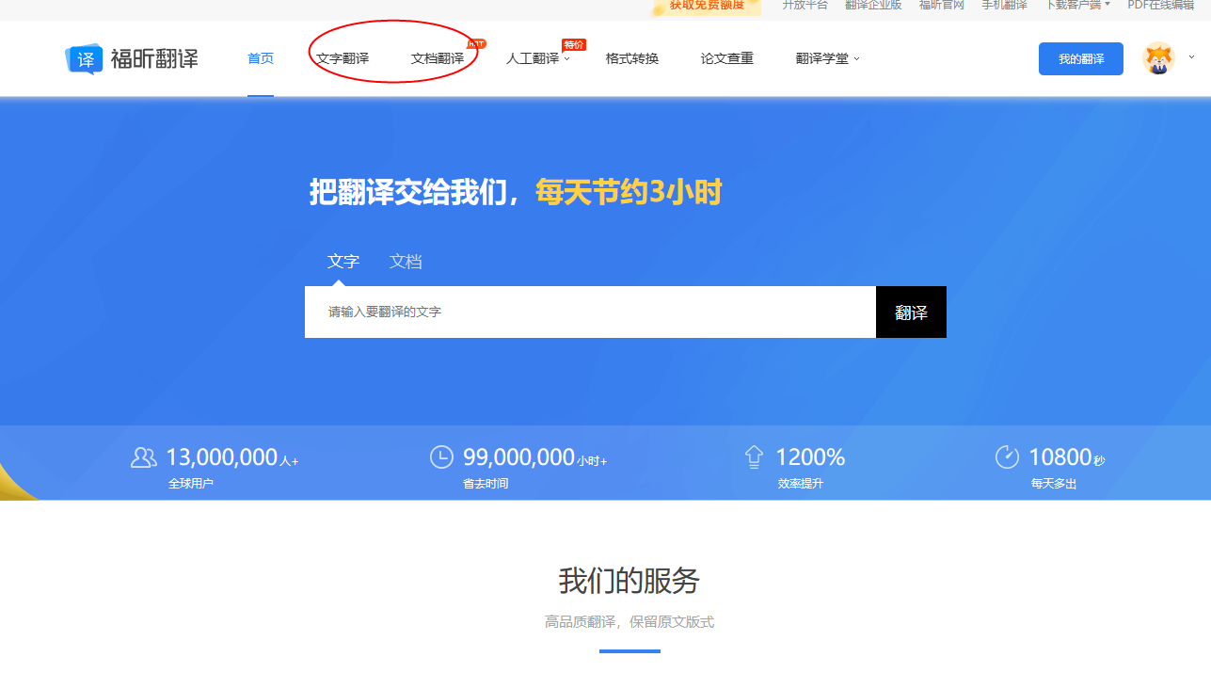This screenshot has height=689, width=1211.
Task: Expand the 翻译学堂 dropdown menu
Action: coord(827,58)
